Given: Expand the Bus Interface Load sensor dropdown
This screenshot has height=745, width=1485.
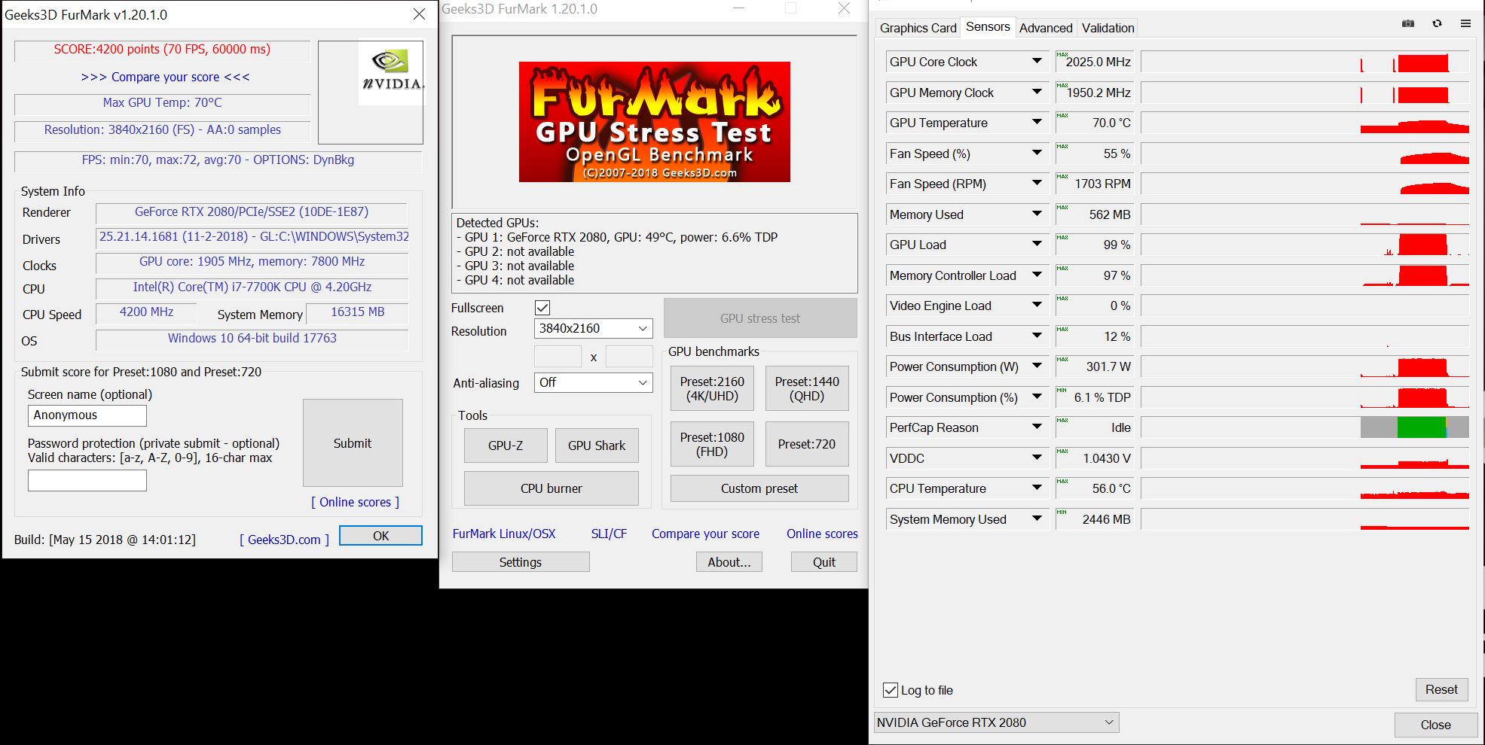Looking at the screenshot, I should 1037,336.
